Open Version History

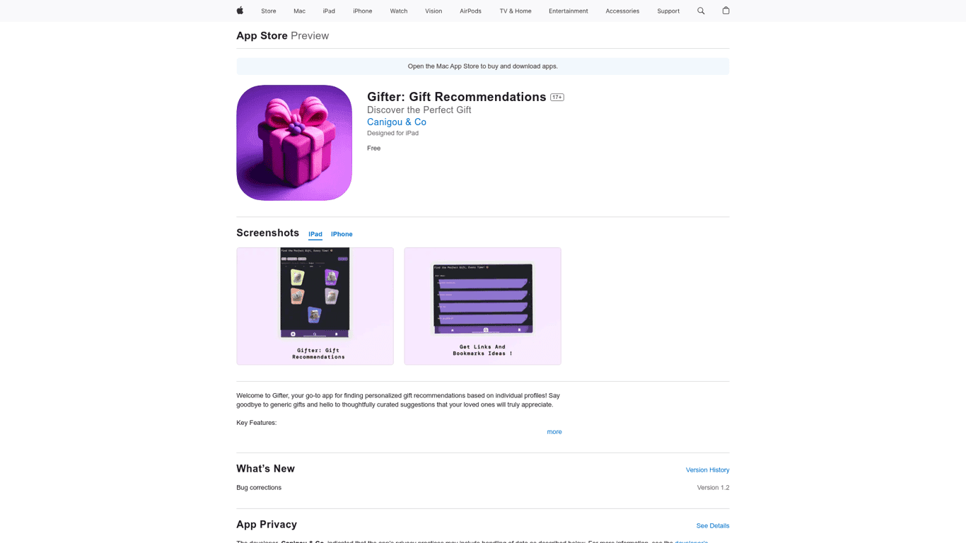click(707, 470)
